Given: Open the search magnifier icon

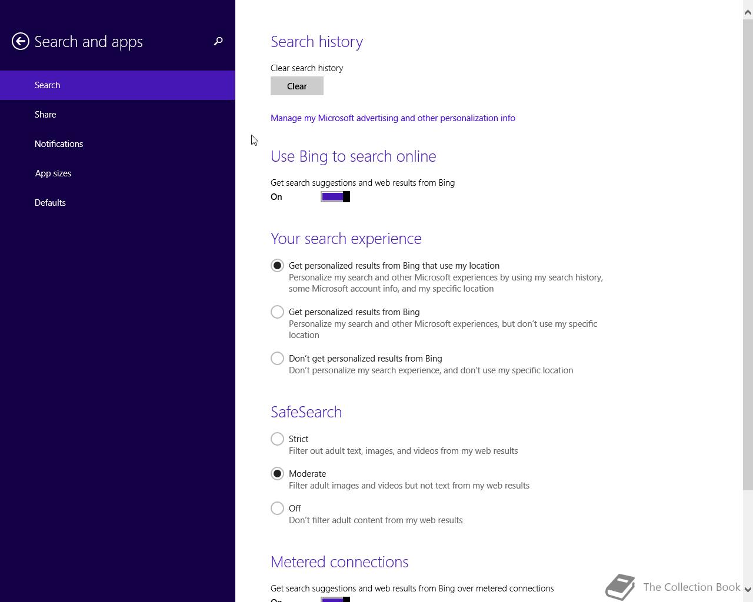Looking at the screenshot, I should coord(218,41).
